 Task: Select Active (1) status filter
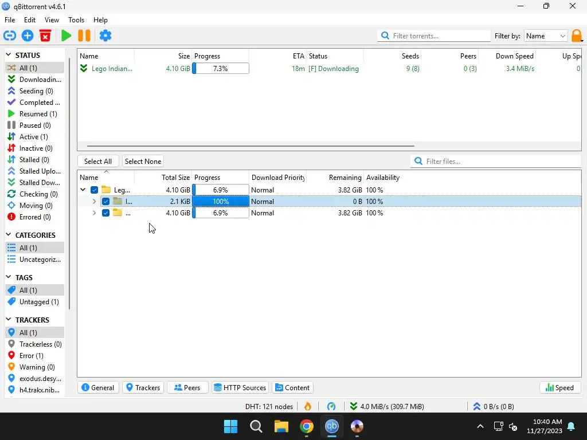tap(35, 137)
